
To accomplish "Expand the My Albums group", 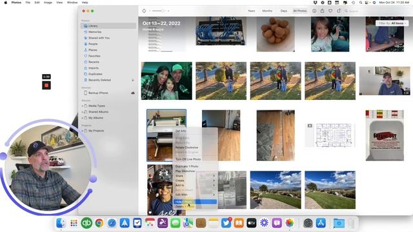I will (x=82, y=118).
